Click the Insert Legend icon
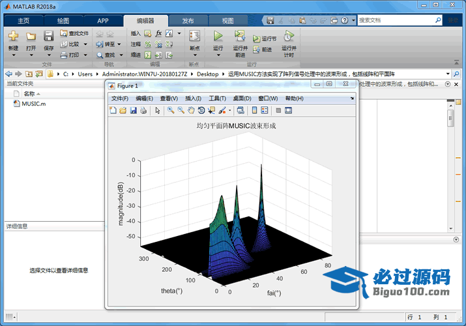This screenshot has height=326, width=466. (265, 110)
